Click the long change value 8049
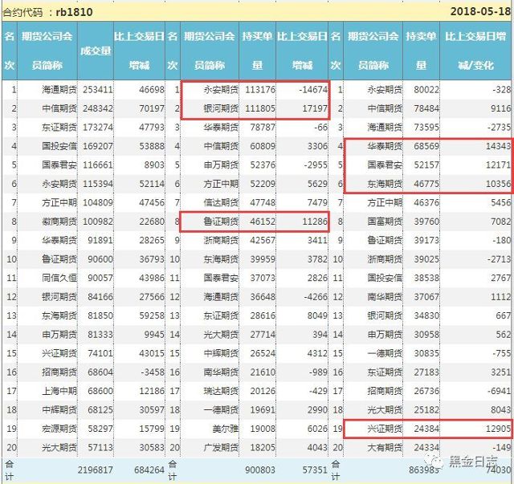Viewport: 514px width, 484px height. tap(317, 315)
